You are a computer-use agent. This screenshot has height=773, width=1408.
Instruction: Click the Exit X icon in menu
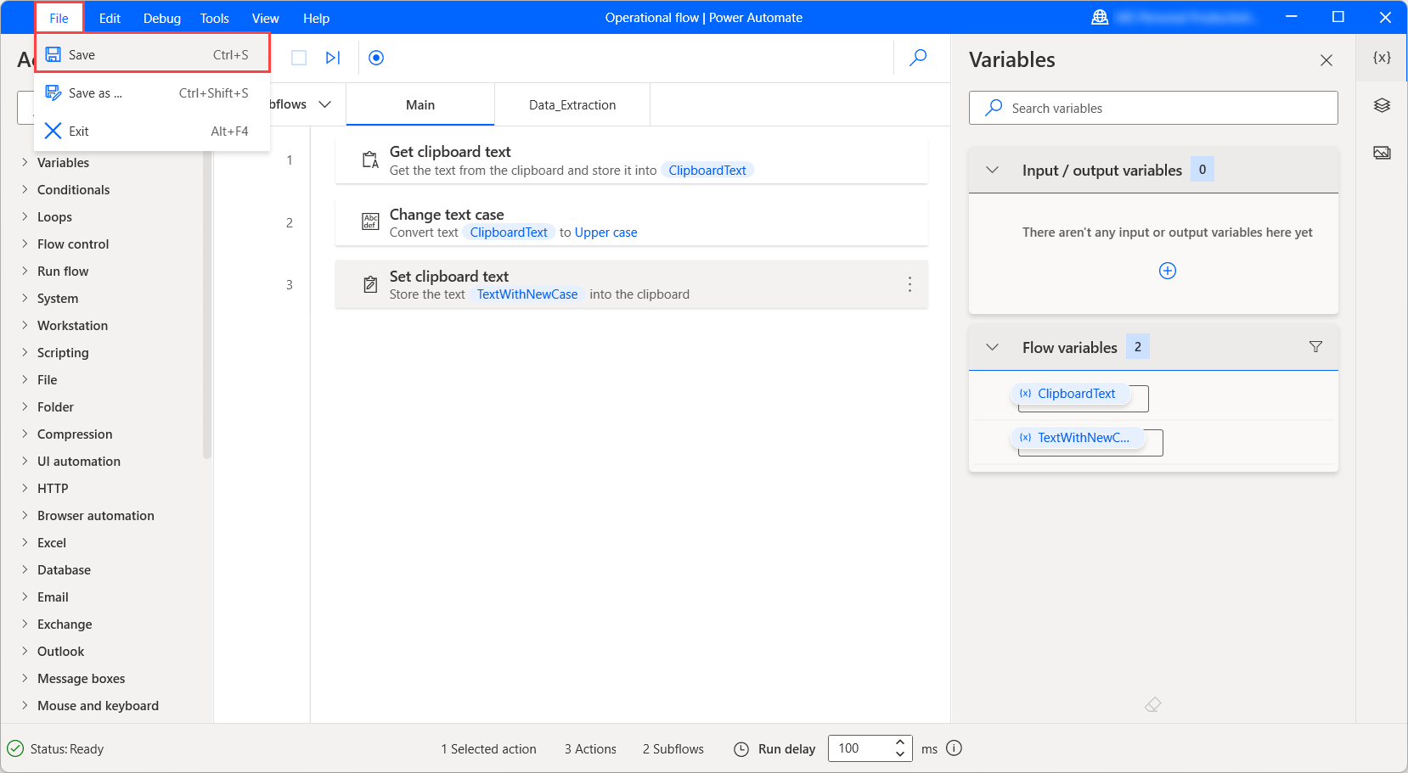pyautogui.click(x=53, y=131)
